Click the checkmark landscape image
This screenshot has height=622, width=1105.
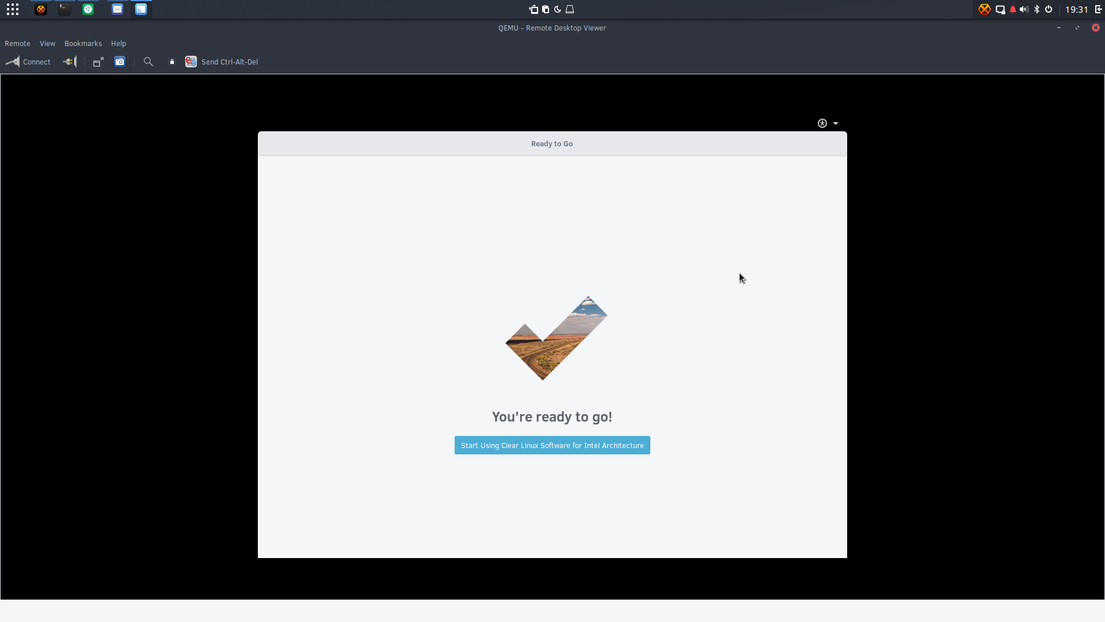click(x=557, y=339)
